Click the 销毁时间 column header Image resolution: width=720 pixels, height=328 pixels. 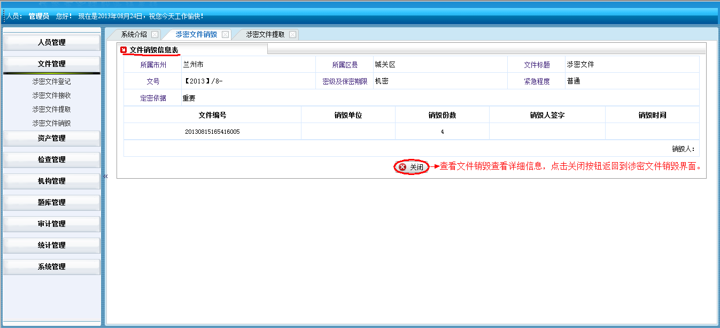tap(652, 115)
